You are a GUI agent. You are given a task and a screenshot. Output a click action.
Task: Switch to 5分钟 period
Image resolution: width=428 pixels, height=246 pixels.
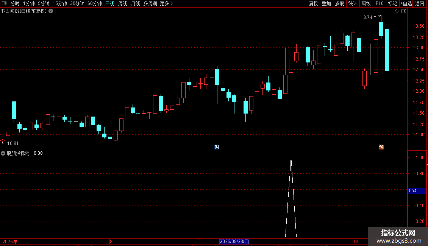point(44,3)
